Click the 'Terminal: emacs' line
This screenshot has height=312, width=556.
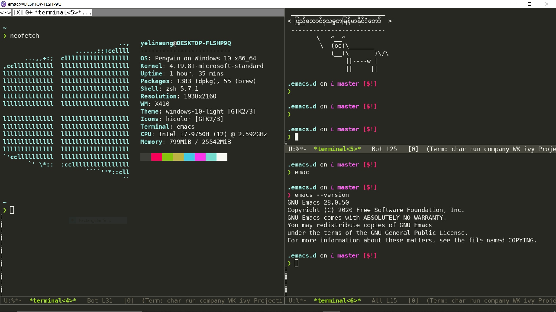167,127
